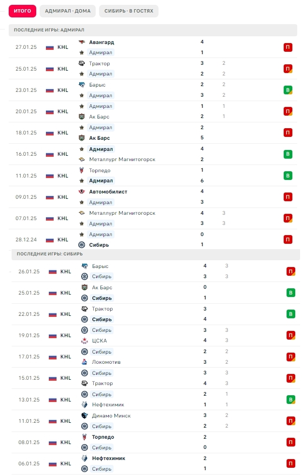303x476 pixels.
Task: Click the ЦСКА team logo icon
Action: (85, 341)
